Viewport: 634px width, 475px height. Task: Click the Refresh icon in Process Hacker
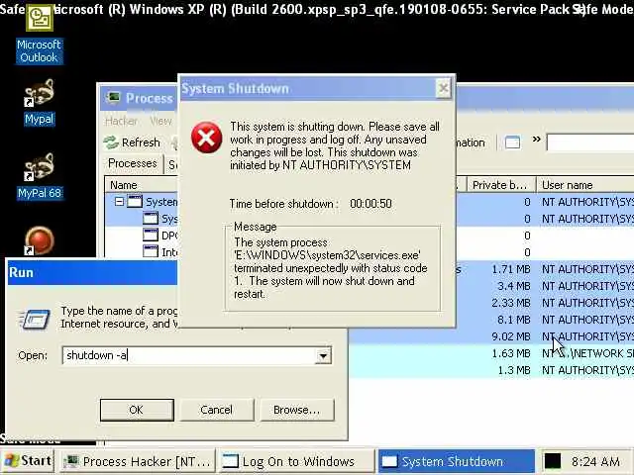(110, 142)
